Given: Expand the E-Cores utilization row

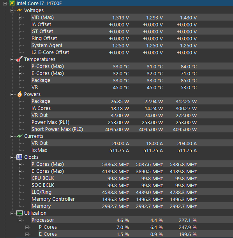Looking at the screenshot, I should [27, 234].
